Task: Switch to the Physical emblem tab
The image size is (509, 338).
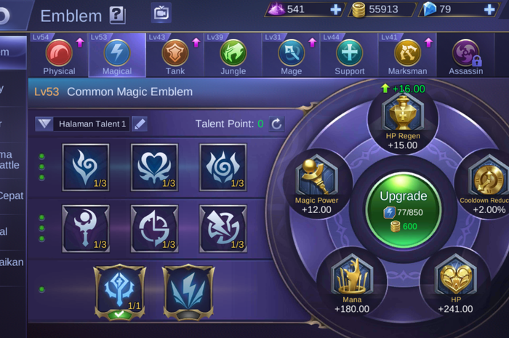Action: click(x=59, y=55)
